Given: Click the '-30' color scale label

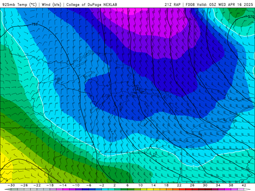Looking at the screenshot, I should pyautogui.click(x=11, y=185).
